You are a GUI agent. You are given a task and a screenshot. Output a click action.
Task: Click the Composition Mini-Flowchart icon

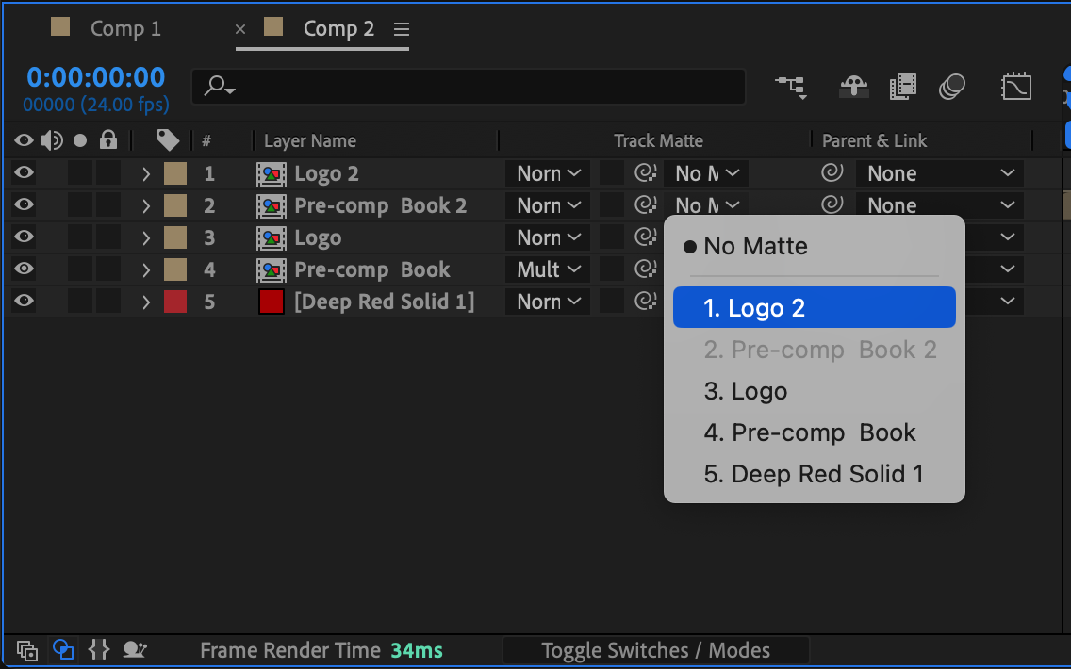click(x=790, y=88)
